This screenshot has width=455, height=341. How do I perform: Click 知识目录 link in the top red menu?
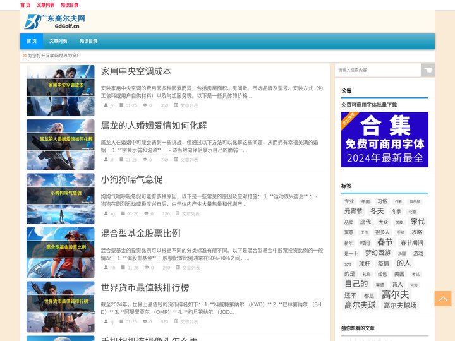(x=70, y=5)
